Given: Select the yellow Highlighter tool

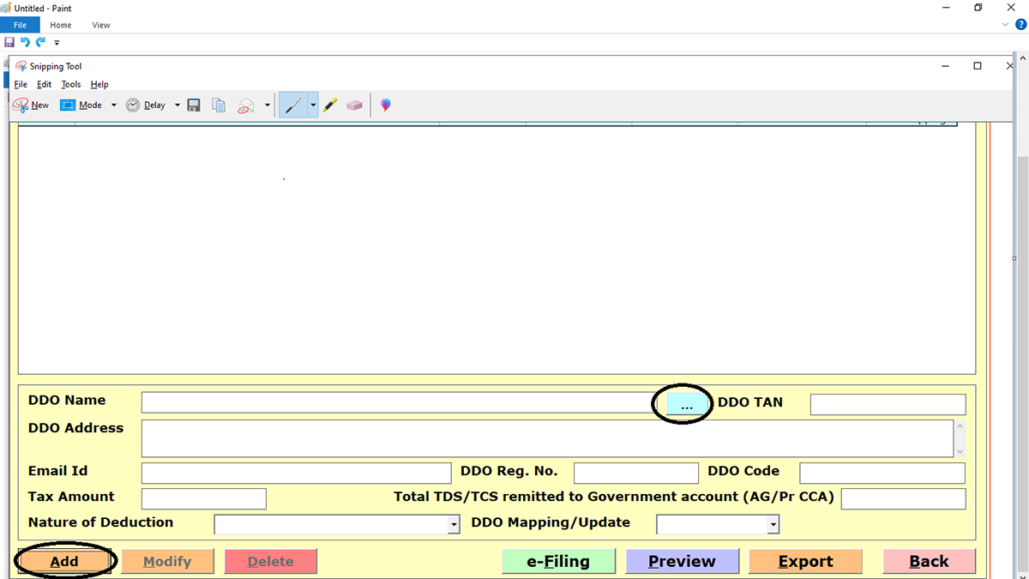Looking at the screenshot, I should (x=330, y=105).
